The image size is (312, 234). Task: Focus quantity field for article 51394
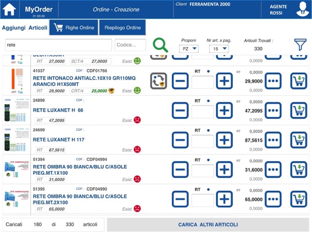pos(202,171)
